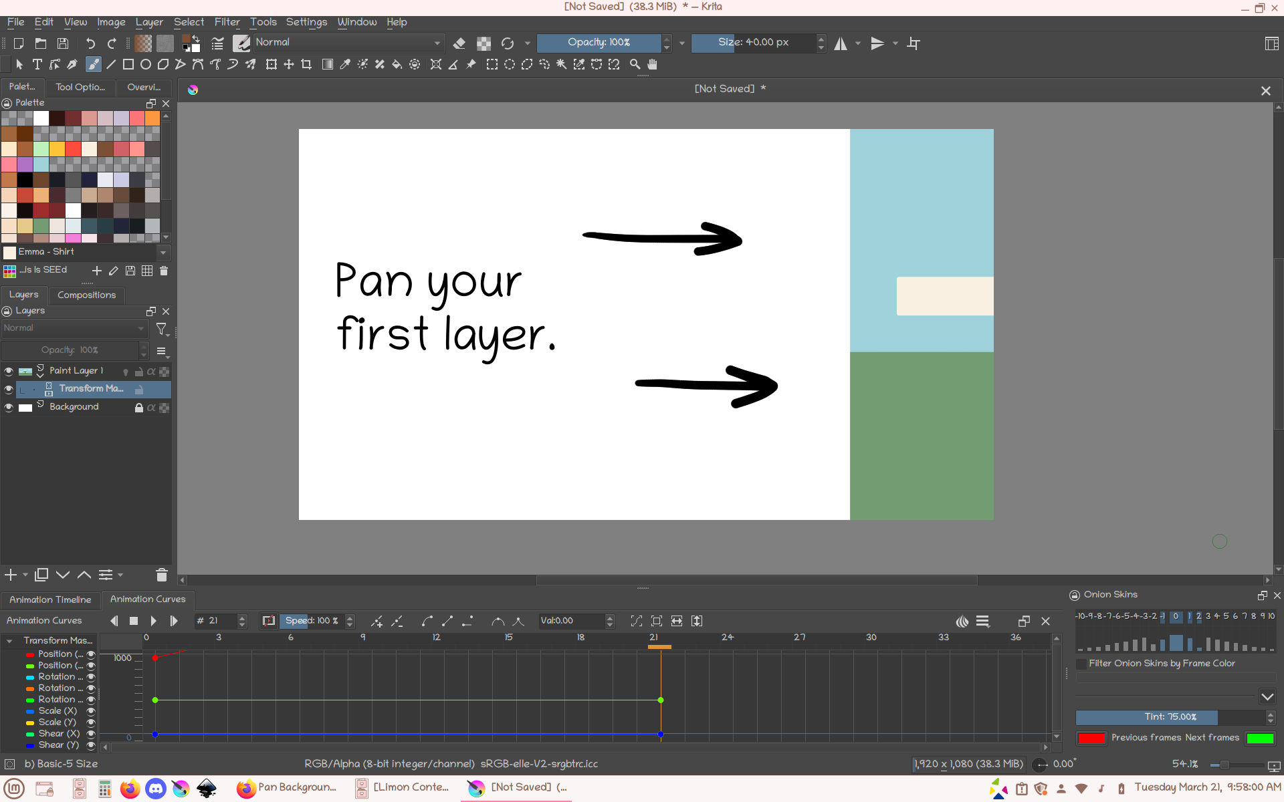Viewport: 1284px width, 802px height.
Task: Select the Text tool
Action: click(37, 65)
